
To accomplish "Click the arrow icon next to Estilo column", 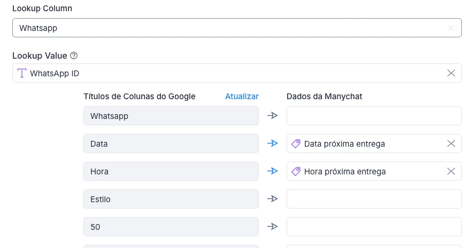I will (273, 199).
